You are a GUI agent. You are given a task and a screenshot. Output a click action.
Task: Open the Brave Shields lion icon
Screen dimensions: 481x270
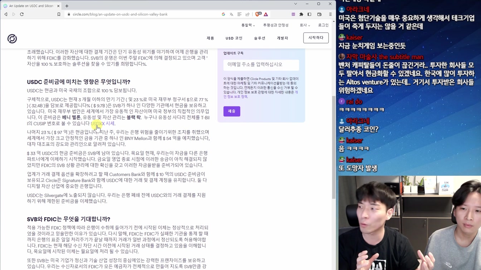(258, 14)
